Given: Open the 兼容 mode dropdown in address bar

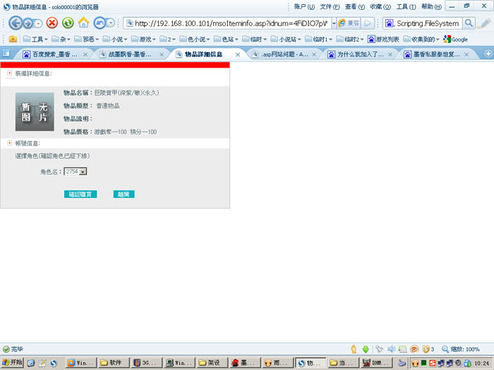Looking at the screenshot, I should [x=347, y=23].
